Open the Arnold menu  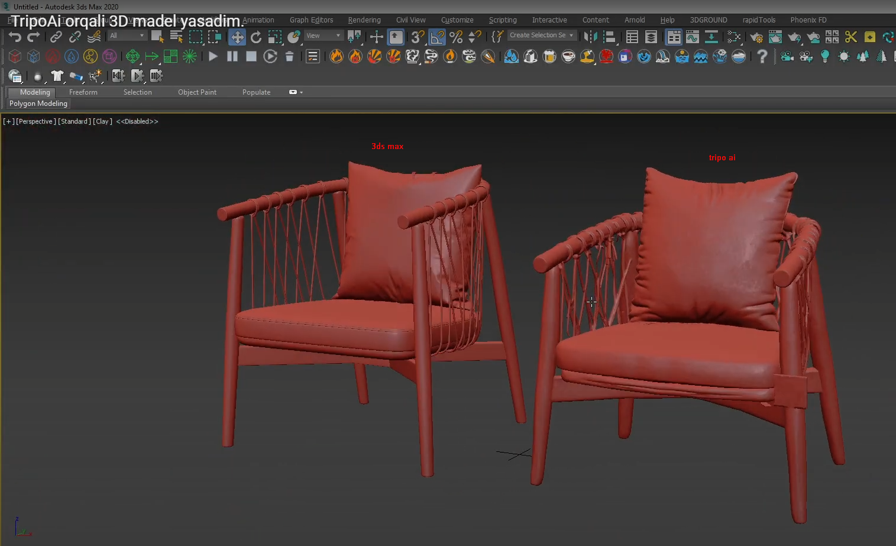point(635,20)
